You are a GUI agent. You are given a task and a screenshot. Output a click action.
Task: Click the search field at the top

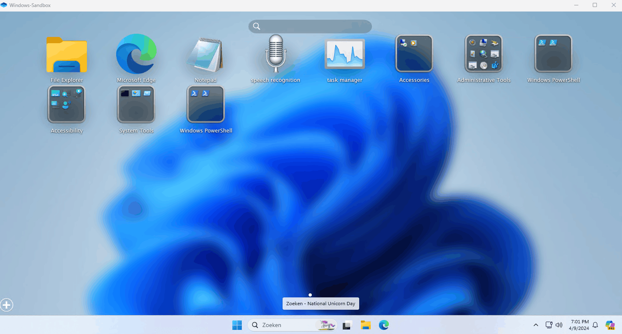tap(309, 26)
